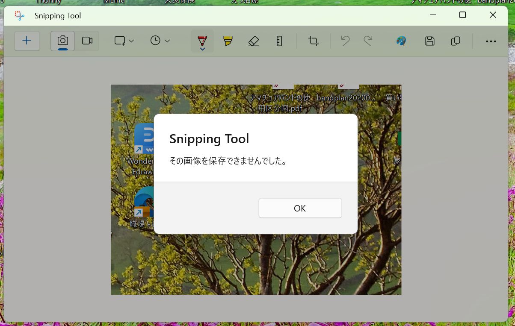Open the snipping shape mode dropdown
The height and width of the screenshot is (326, 515).
[x=124, y=41]
